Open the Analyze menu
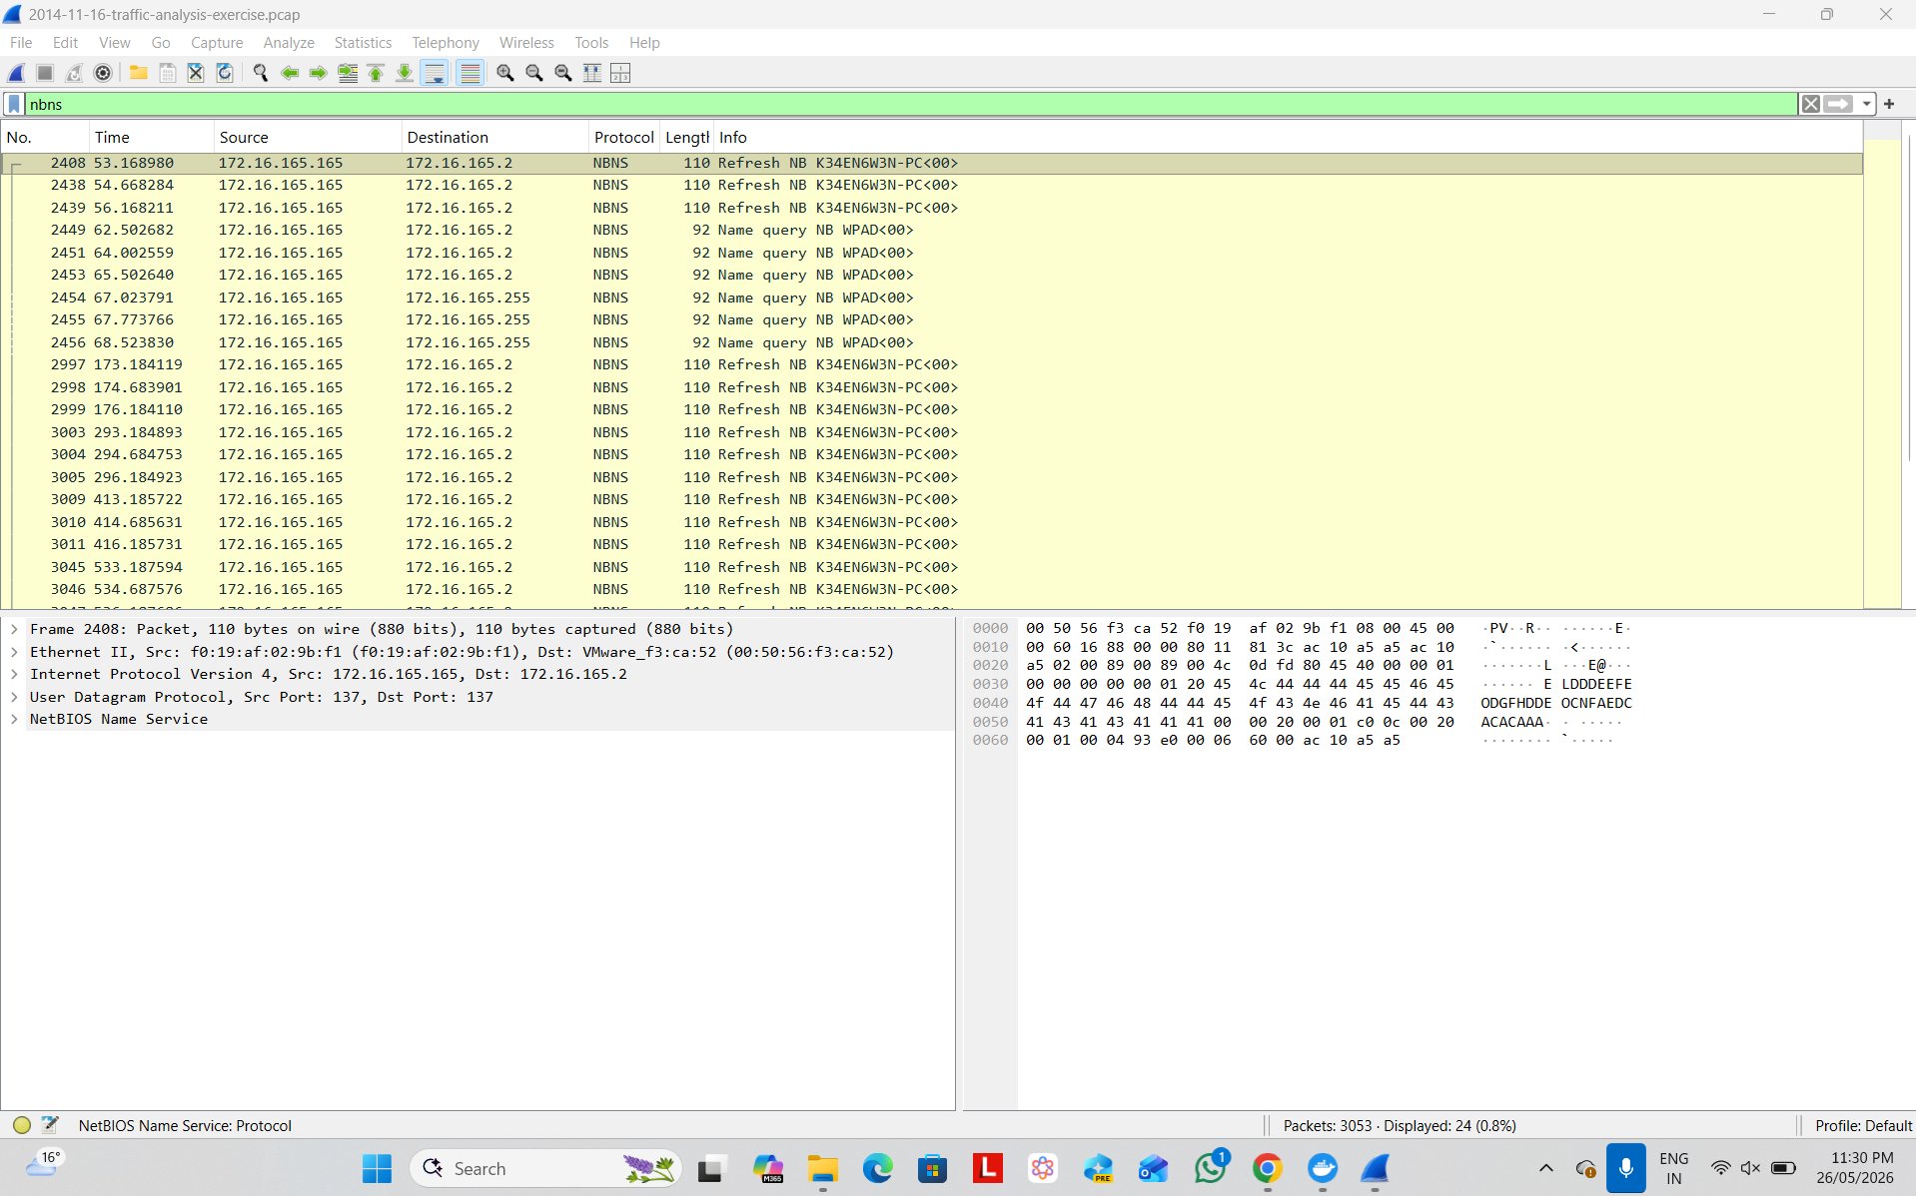The width and height of the screenshot is (1916, 1196). pyautogui.click(x=289, y=43)
